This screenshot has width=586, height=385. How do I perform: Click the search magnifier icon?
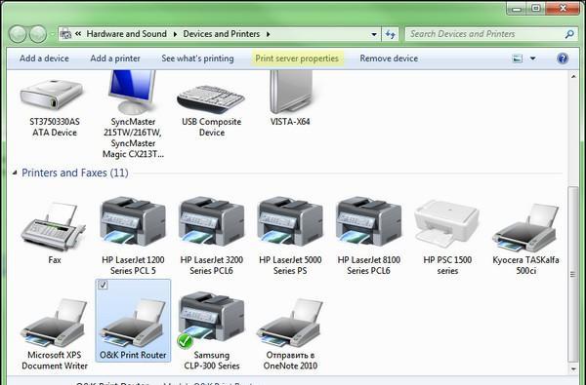(569, 34)
